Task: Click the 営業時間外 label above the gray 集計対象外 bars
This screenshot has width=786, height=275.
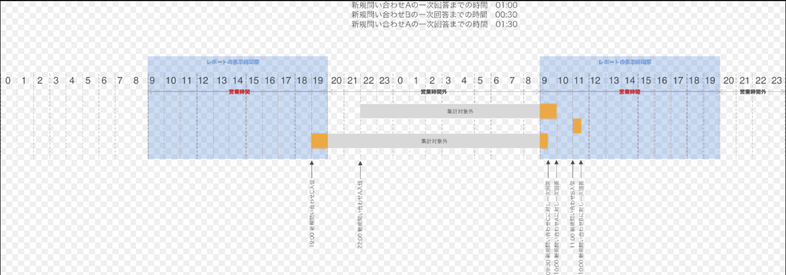Action: (x=433, y=92)
